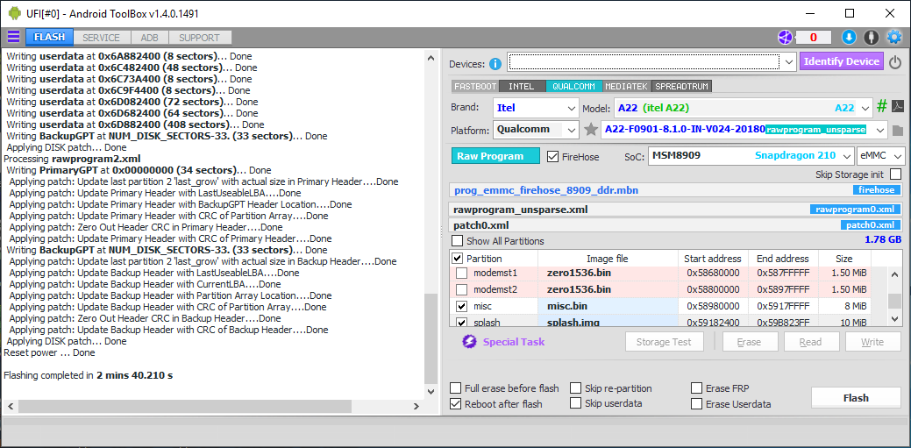Open the blue settings gear icon
The height and width of the screenshot is (448, 911).
coord(893,37)
